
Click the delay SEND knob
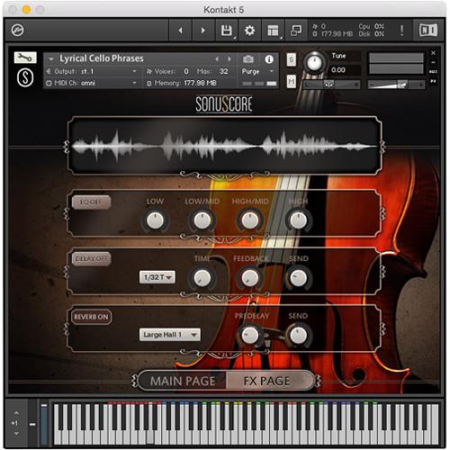(298, 278)
